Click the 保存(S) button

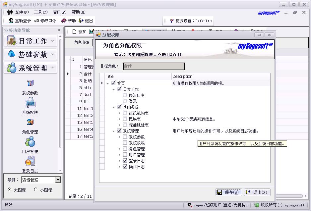(228, 192)
